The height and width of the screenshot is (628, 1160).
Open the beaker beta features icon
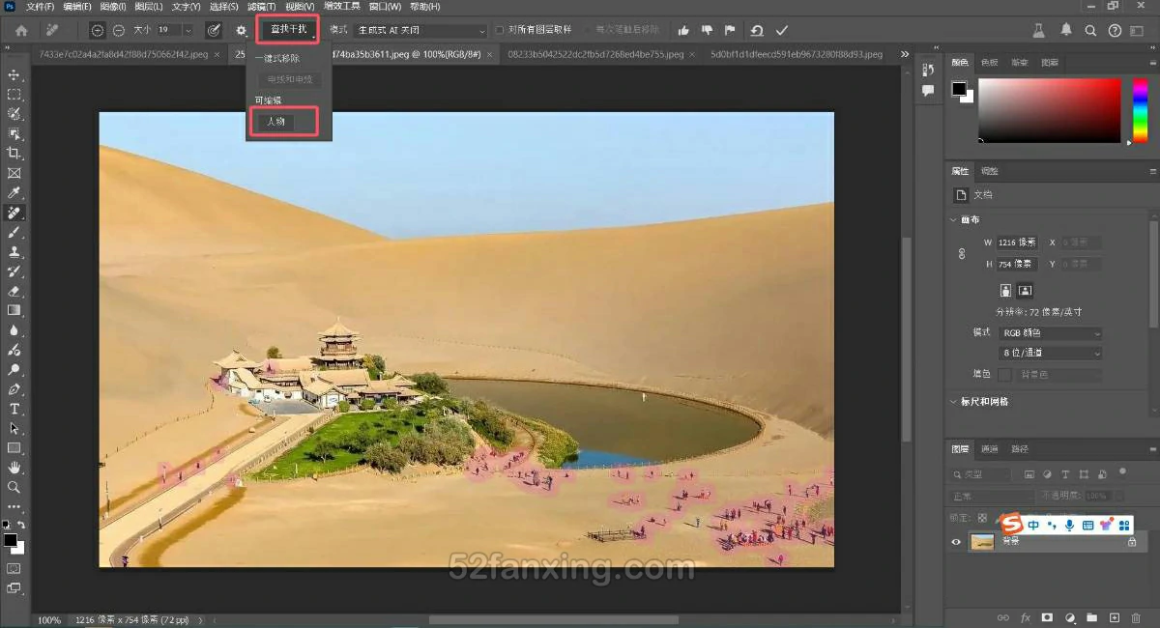pos(1039,30)
